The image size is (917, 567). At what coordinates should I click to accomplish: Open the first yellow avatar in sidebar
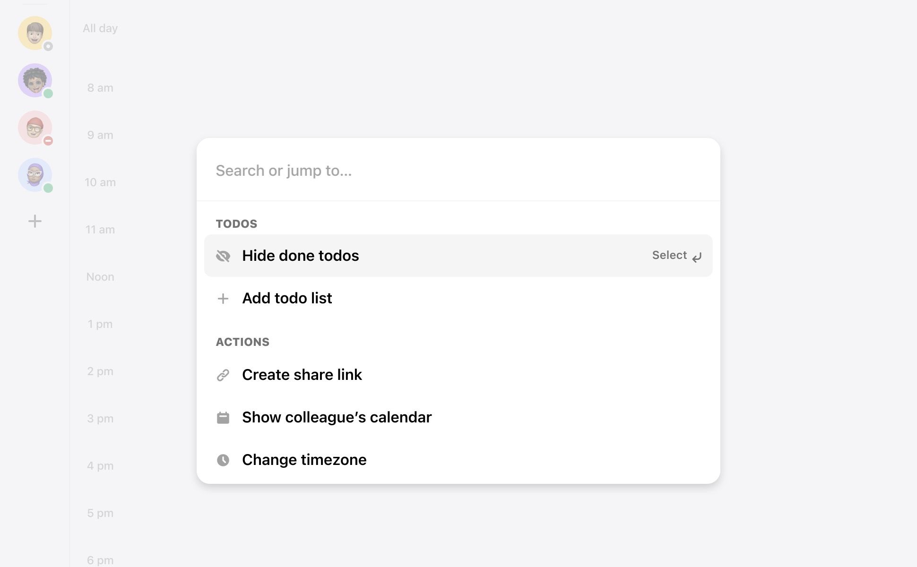[35, 33]
